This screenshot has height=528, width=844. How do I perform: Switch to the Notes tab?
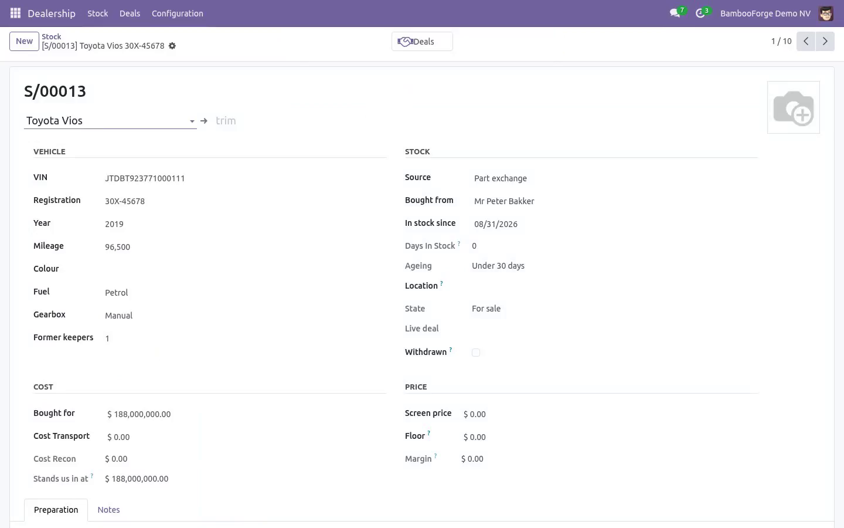(108, 510)
